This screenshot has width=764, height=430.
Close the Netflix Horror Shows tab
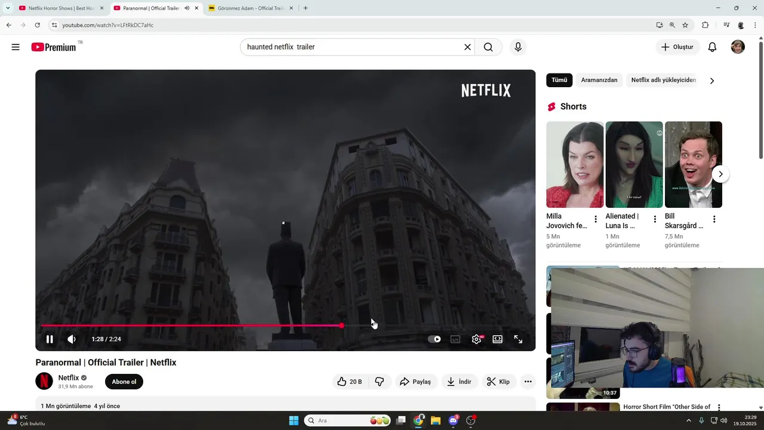click(x=101, y=8)
